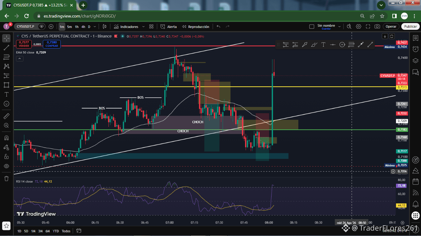Image resolution: width=421 pixels, height=236 pixels.
Task: Open the emoji icons tool
Action: click(6, 104)
